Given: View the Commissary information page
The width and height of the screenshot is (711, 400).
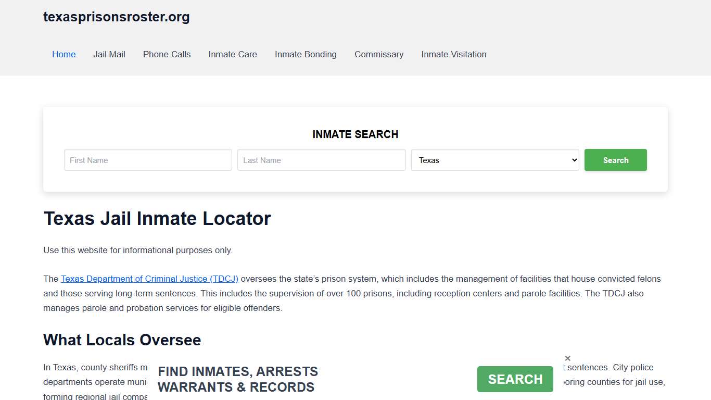Looking at the screenshot, I should tap(379, 54).
